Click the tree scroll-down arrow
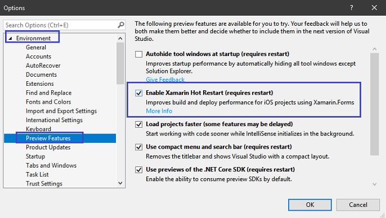 coord(120,183)
